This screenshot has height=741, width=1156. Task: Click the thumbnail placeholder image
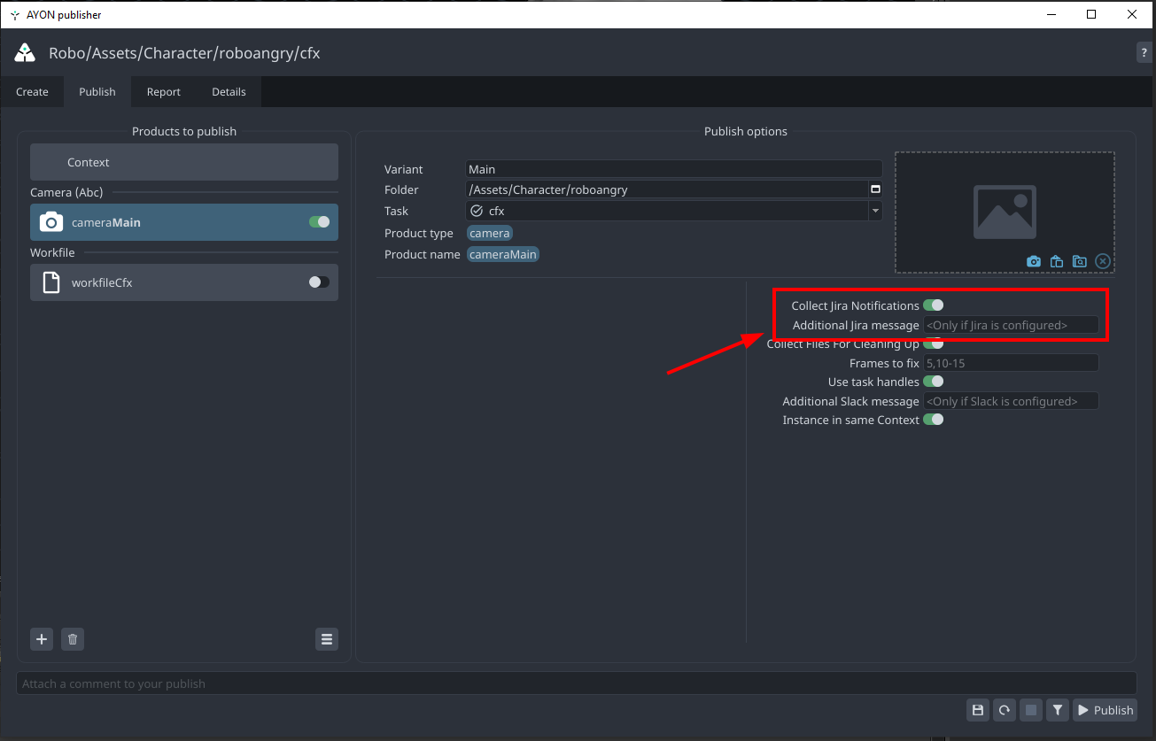tap(1005, 212)
